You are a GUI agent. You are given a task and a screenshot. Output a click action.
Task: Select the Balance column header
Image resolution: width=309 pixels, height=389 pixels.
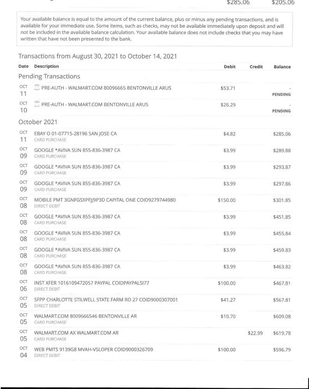coord(282,67)
